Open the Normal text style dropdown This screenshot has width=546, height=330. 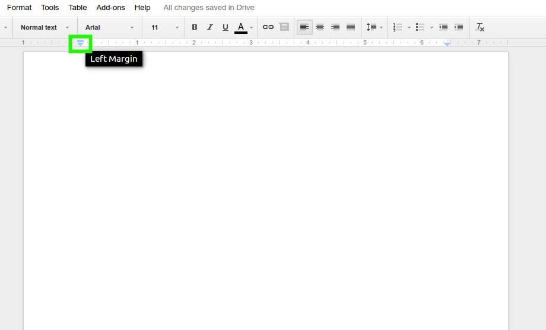(x=45, y=27)
